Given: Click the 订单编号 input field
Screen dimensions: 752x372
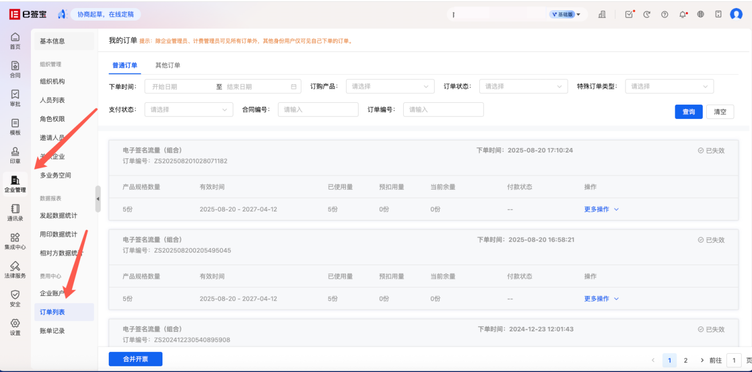Looking at the screenshot, I should pyautogui.click(x=443, y=109).
